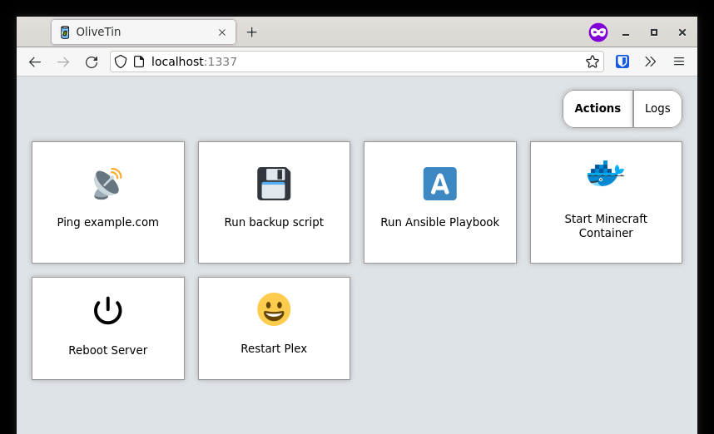
Task: Focus the localhost:1337 address bar
Action: pos(356,62)
